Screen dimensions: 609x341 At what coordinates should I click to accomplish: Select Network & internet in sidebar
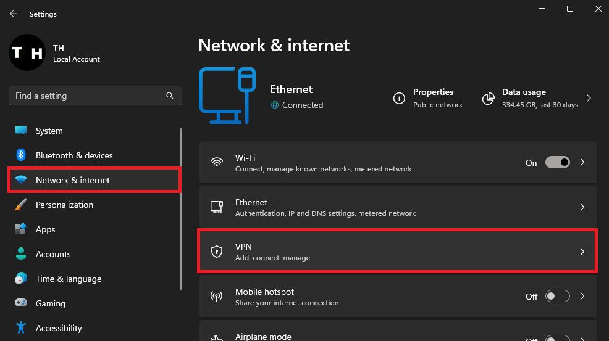(73, 180)
